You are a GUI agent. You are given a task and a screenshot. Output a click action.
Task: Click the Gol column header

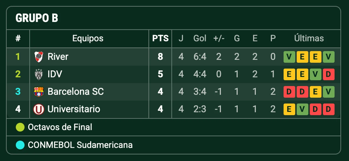pyautogui.click(x=200, y=38)
